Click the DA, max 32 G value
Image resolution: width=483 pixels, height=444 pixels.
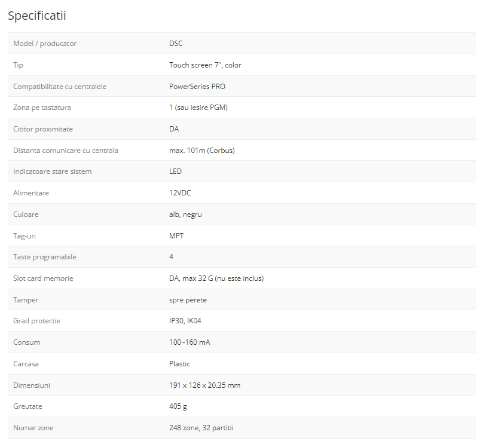(216, 278)
